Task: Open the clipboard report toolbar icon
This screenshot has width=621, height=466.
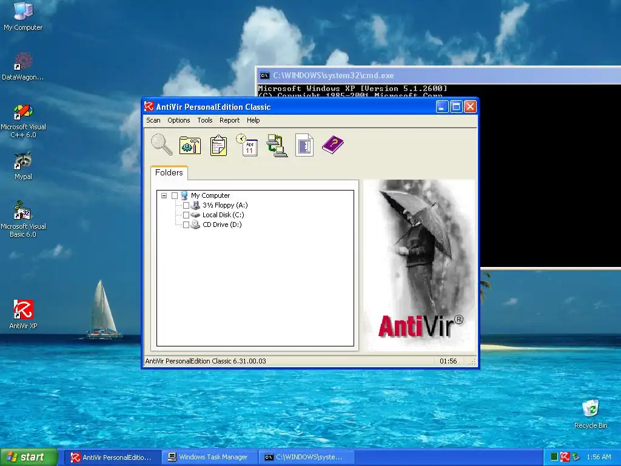Action: [x=218, y=145]
